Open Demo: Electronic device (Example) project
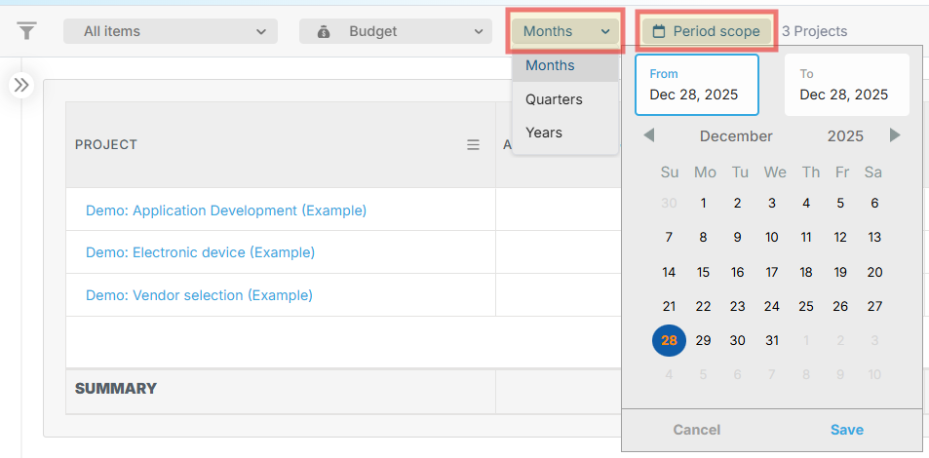 tap(200, 253)
